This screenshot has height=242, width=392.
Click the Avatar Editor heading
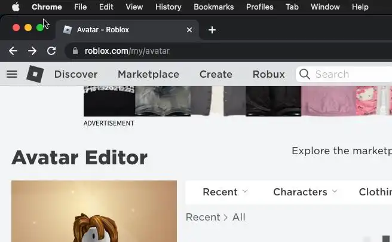pos(79,158)
